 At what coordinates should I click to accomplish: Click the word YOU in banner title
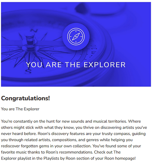(x=34, y=65)
